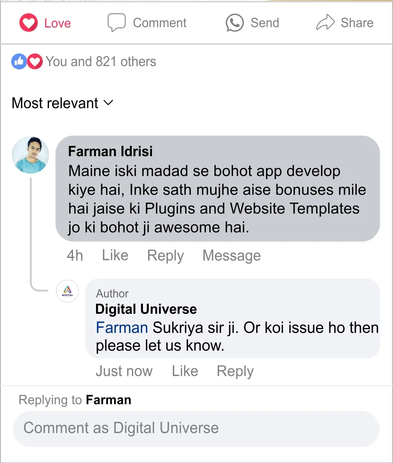Viewport: 393px width, 463px height.
Task: View who reacted: You and 821 others
Action: (x=101, y=62)
